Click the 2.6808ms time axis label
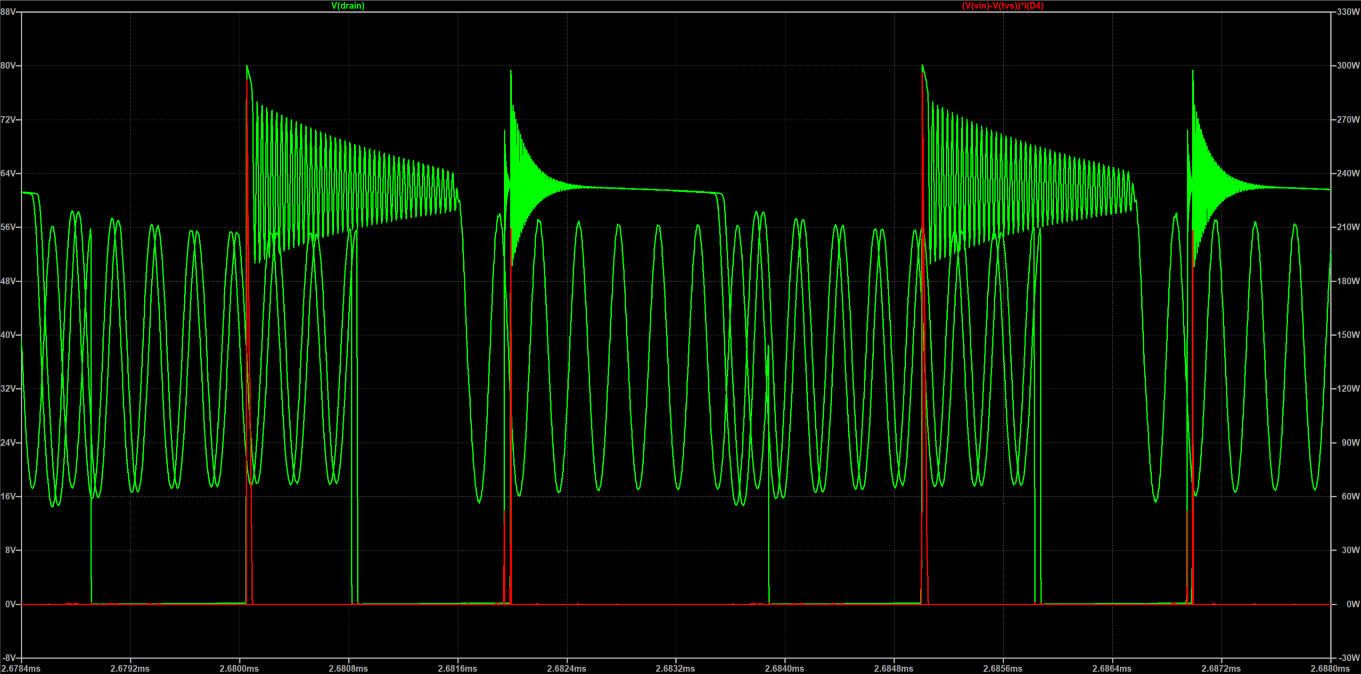Image resolution: width=1361 pixels, height=674 pixels. click(348, 668)
